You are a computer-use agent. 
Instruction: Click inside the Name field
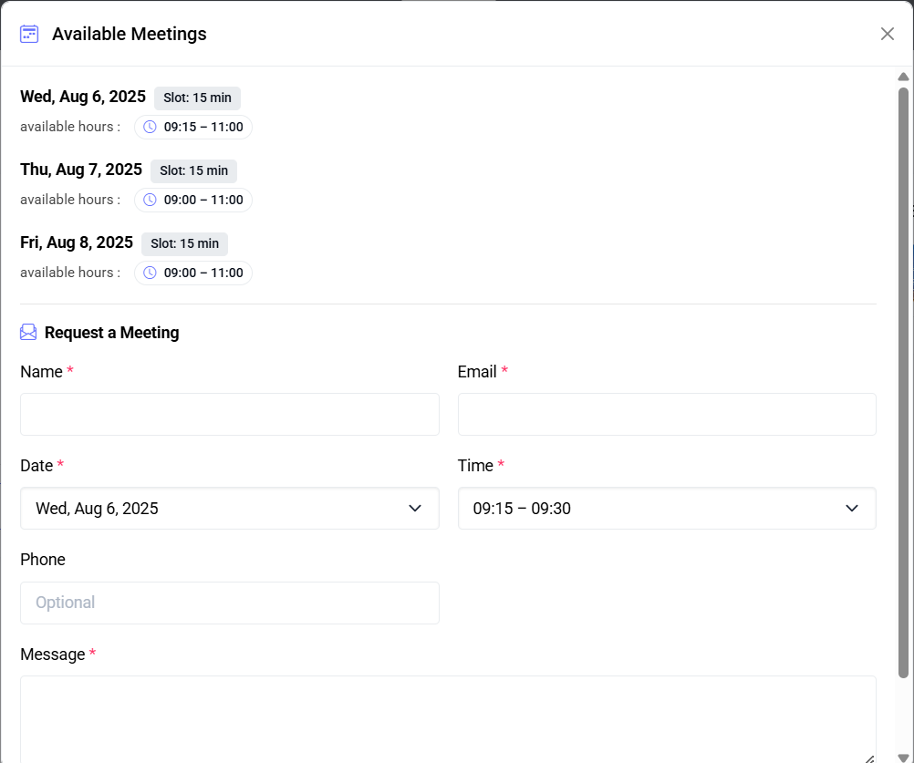coord(229,414)
